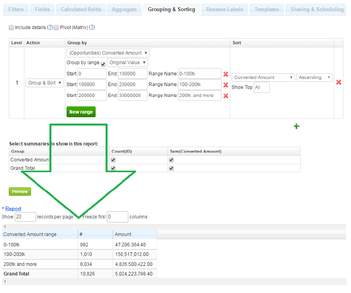This screenshot has height=293, width=351.
Task: Remove the 100-200tk range row
Action: pyautogui.click(x=226, y=85)
